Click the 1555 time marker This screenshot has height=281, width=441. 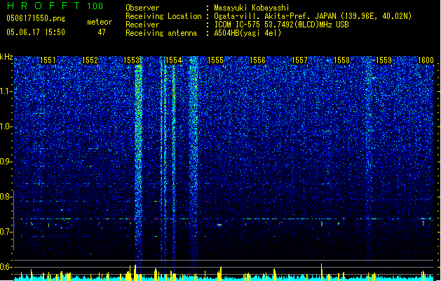215,60
